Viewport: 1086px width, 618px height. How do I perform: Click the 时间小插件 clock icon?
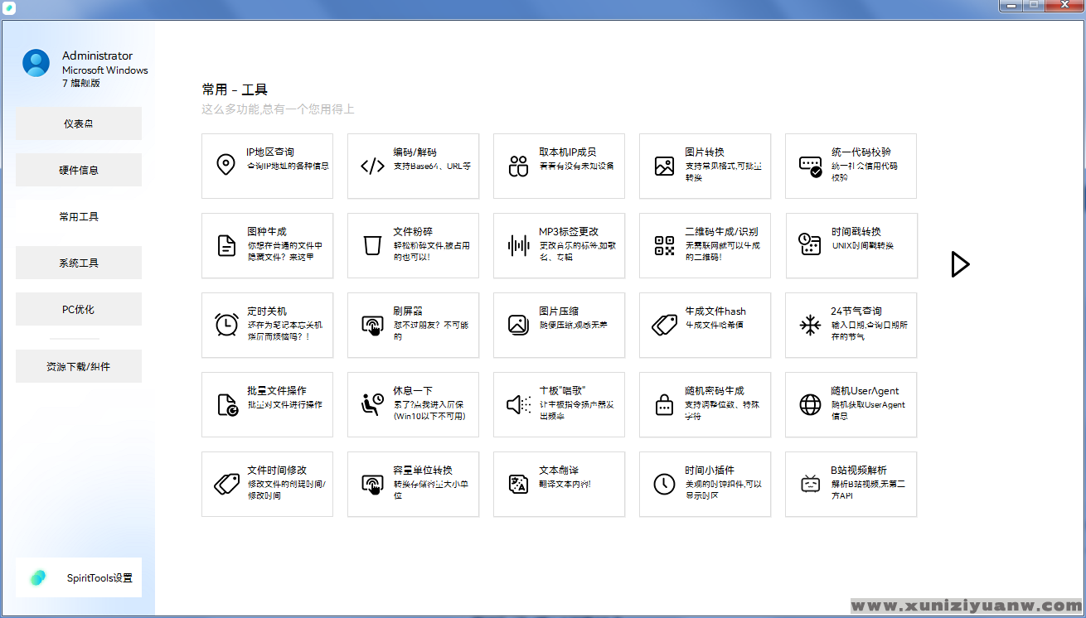point(664,484)
